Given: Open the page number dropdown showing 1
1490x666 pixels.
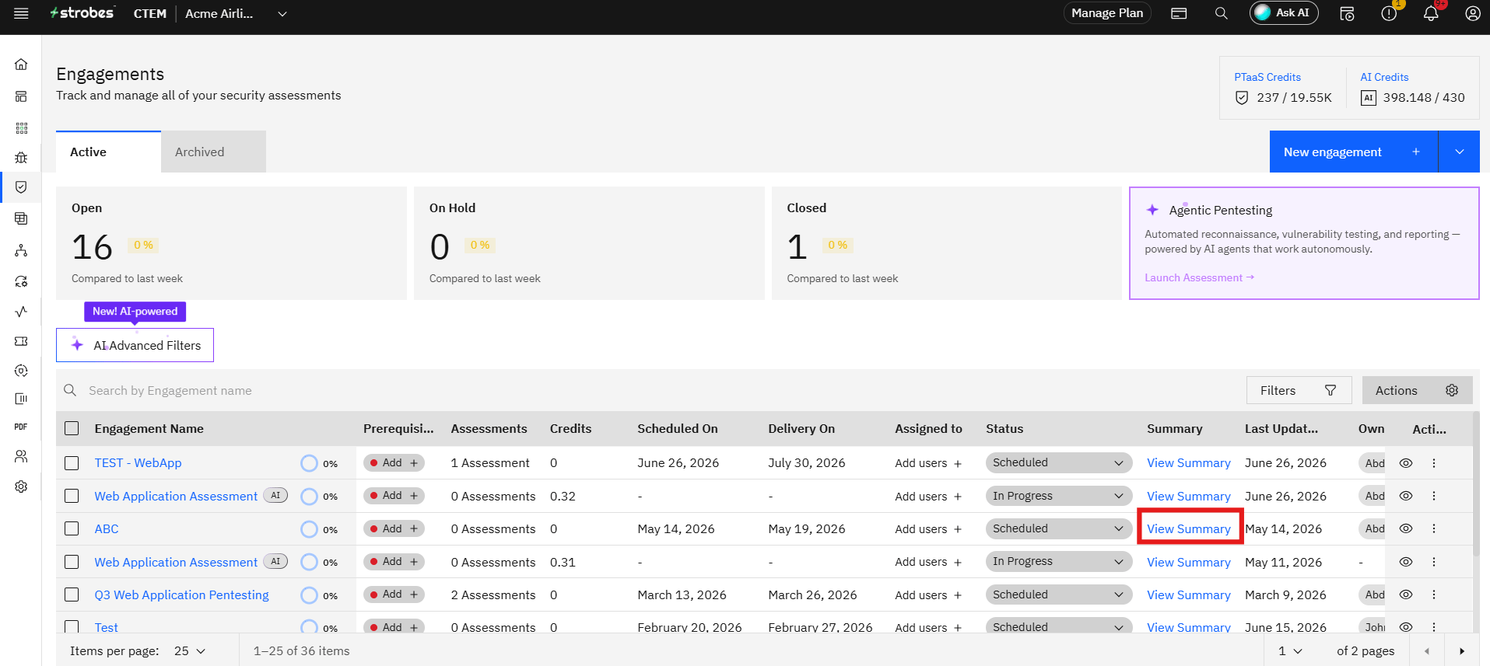Looking at the screenshot, I should coord(1289,650).
